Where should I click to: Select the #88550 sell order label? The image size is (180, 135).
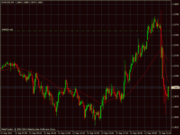pos(7,30)
